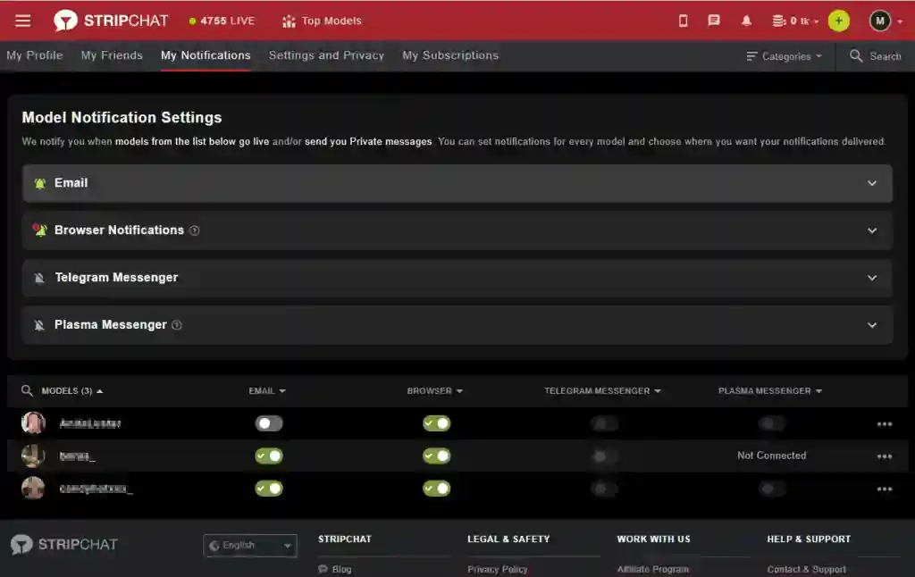This screenshot has height=577, width=915.
Task: Open the Contact & Support footer link
Action: [x=806, y=570]
